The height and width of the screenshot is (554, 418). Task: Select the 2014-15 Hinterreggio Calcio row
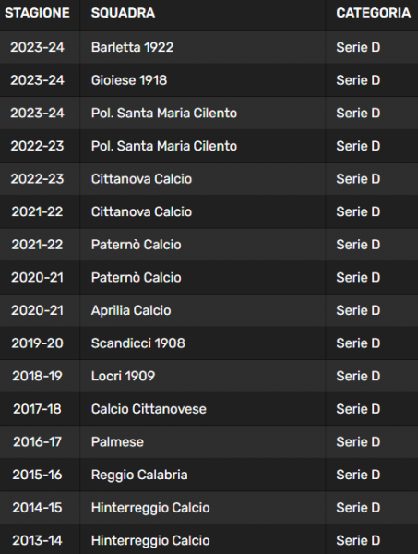click(x=209, y=507)
